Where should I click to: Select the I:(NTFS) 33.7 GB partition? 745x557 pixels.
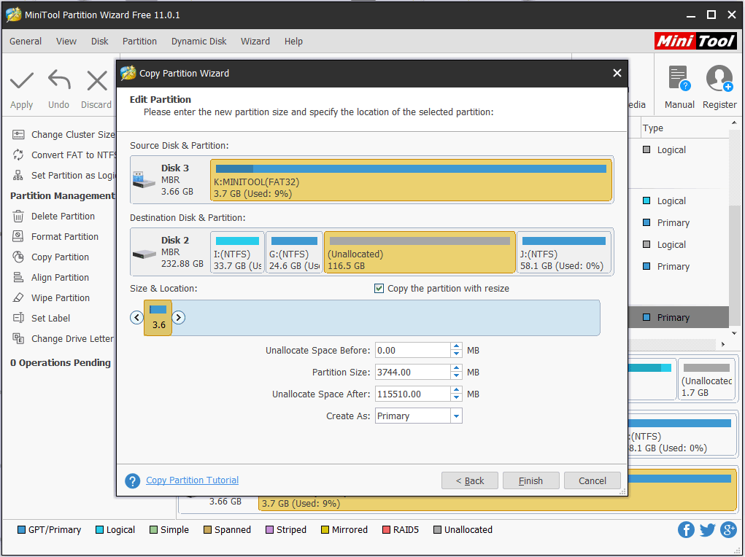click(237, 253)
